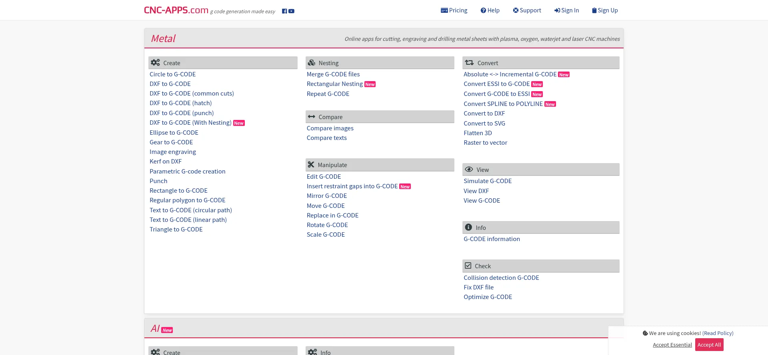This screenshot has width=768, height=355.
Task: Open G-CODE information
Action: (x=492, y=239)
